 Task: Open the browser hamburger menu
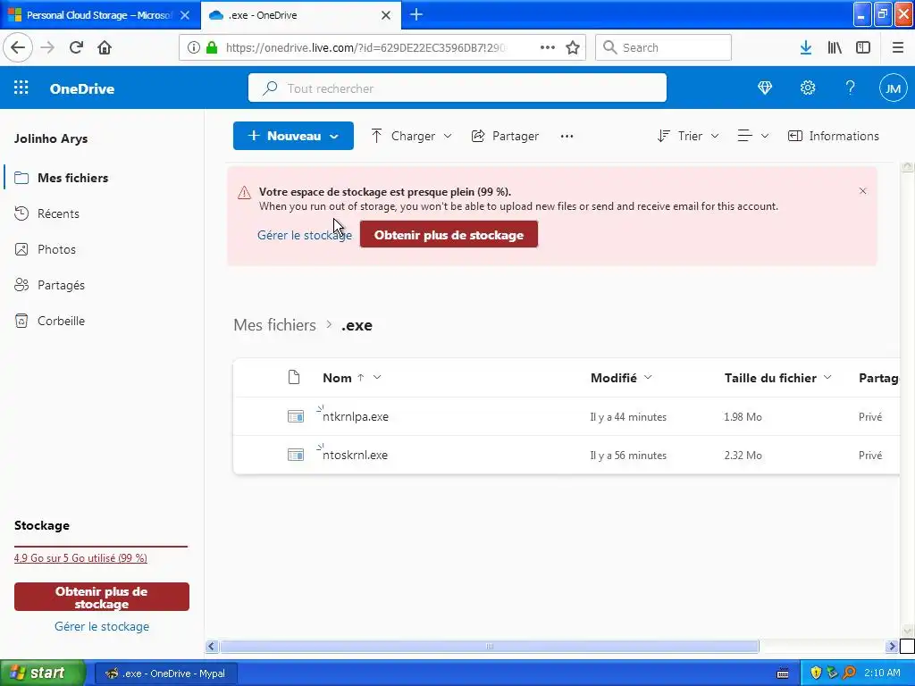pos(897,47)
